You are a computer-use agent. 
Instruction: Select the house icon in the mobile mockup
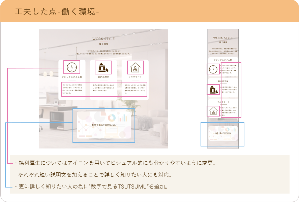coord(213,111)
